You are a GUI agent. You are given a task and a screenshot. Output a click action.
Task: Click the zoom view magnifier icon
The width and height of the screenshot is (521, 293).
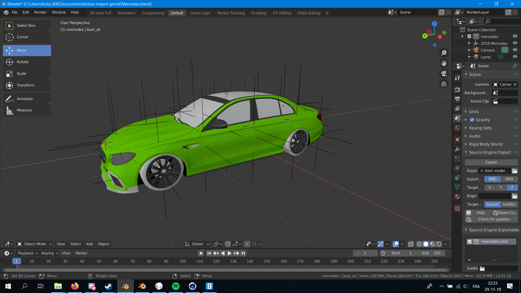pyautogui.click(x=444, y=53)
